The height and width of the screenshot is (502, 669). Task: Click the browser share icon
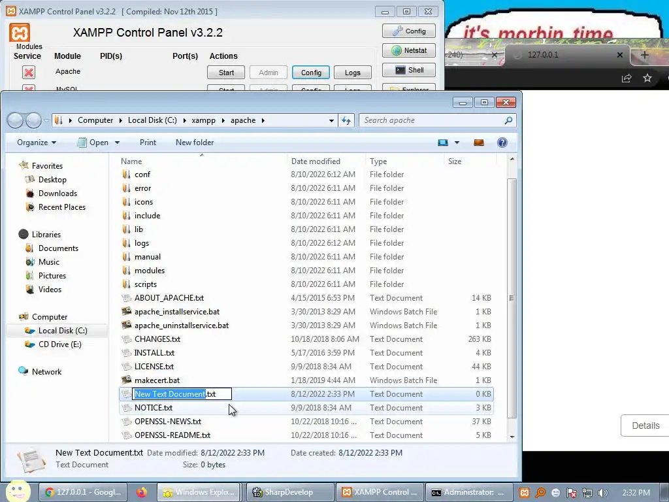pyautogui.click(x=627, y=78)
